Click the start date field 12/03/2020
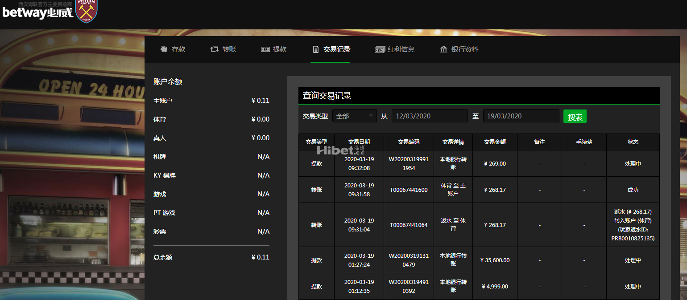Screen dimensions: 687x300 pyautogui.click(x=430, y=116)
